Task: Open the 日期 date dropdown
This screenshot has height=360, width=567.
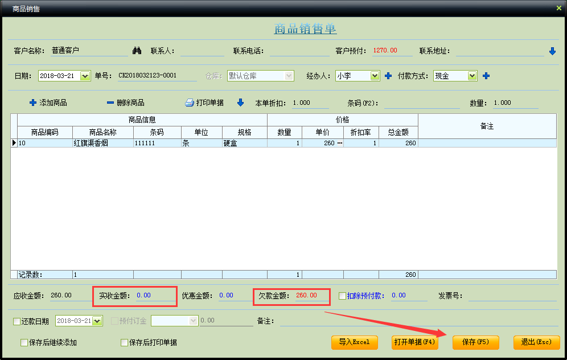Action: [85, 76]
